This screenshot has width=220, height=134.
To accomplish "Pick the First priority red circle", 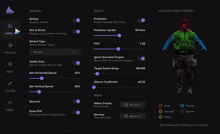I will coord(160,105).
